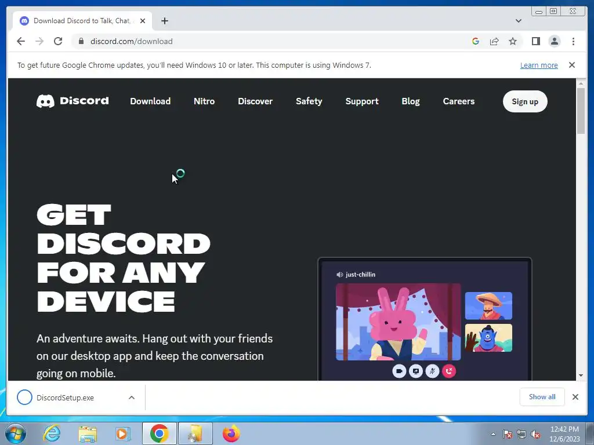
Task: Go back using Chrome's back arrow
Action: [21, 41]
